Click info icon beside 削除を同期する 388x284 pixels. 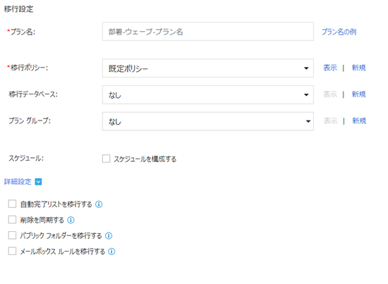(x=71, y=220)
